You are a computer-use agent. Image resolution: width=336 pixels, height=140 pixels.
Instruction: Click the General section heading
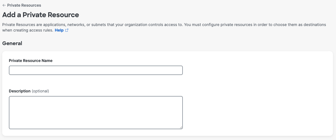[12, 43]
